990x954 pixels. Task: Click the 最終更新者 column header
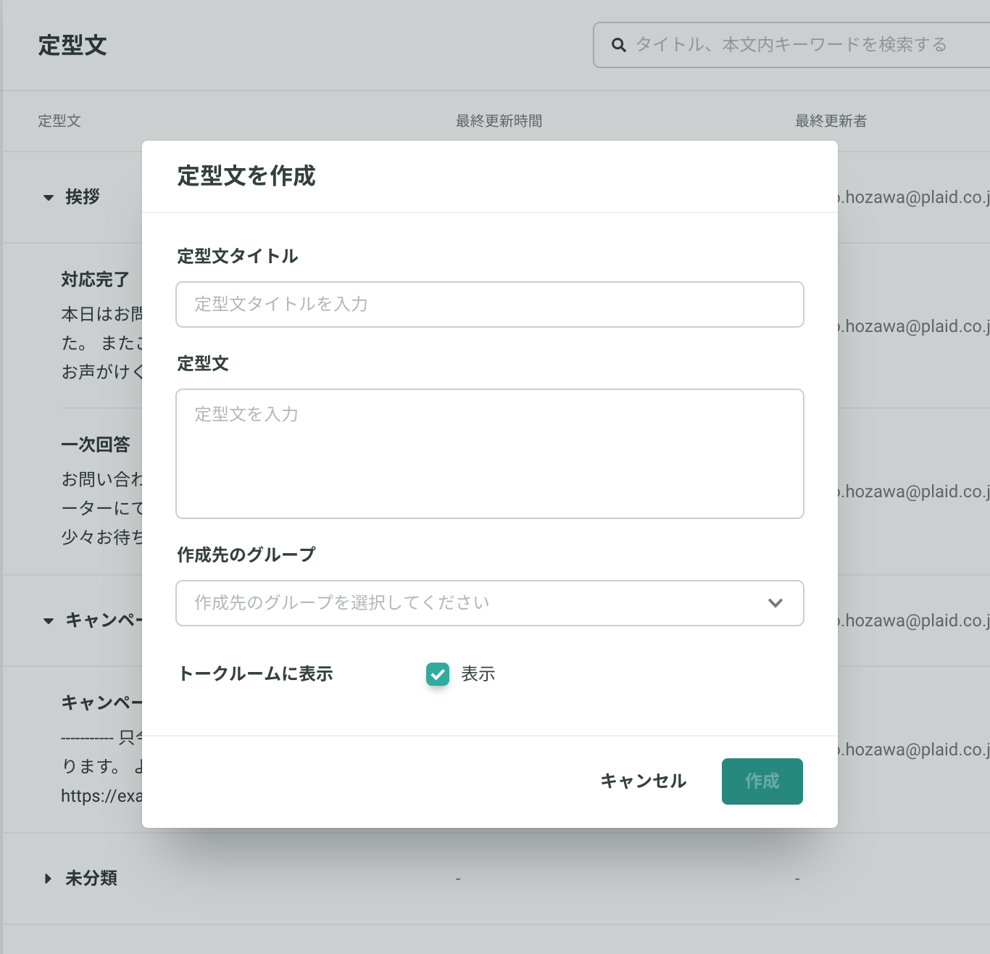click(x=831, y=121)
